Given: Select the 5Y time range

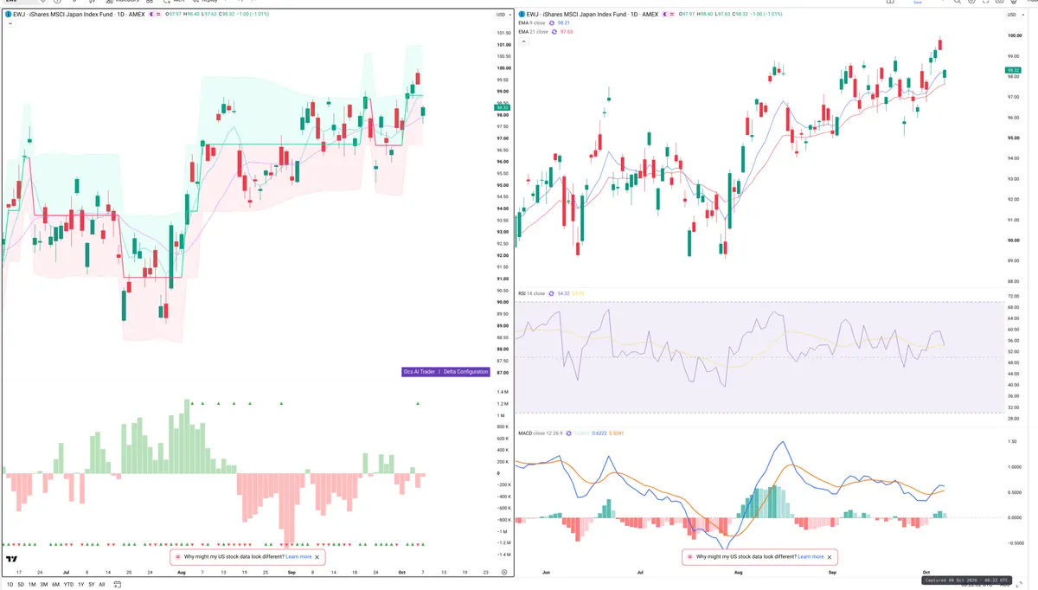Looking at the screenshot, I should point(92,585).
